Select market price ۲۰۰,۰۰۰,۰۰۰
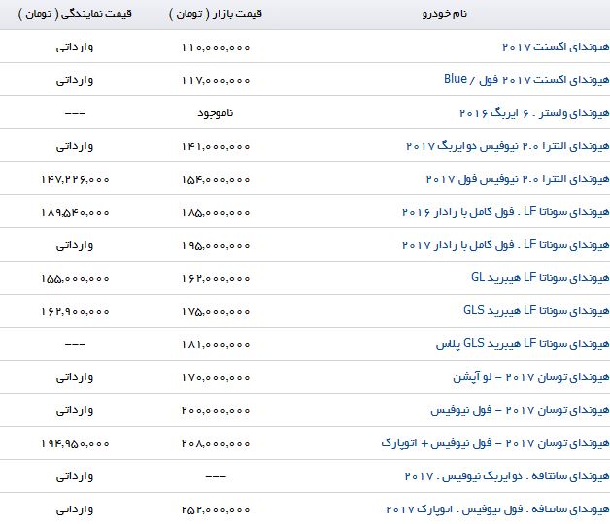 coord(216,410)
